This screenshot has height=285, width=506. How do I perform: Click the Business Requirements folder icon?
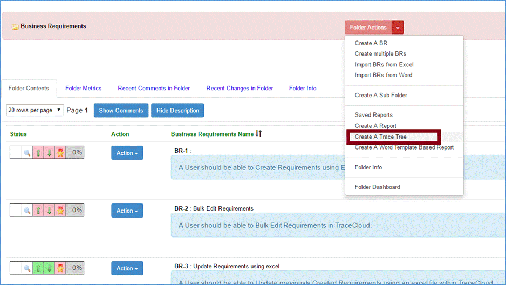(x=15, y=26)
